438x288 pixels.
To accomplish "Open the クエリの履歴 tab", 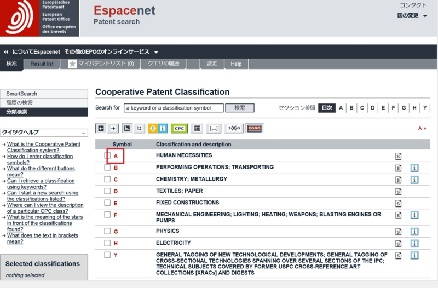I will click(x=163, y=64).
